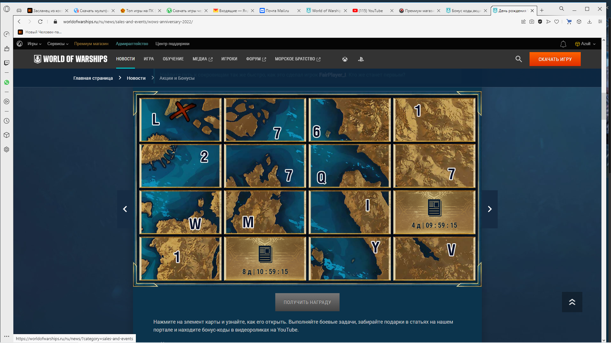Image resolution: width=611 pixels, height=343 pixels.
Task: Select the map tile with red X
Action: tap(180, 119)
